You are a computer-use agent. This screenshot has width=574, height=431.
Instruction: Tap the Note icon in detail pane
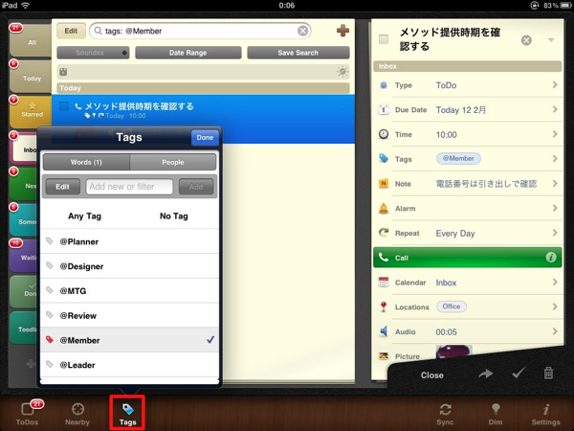pyautogui.click(x=384, y=183)
